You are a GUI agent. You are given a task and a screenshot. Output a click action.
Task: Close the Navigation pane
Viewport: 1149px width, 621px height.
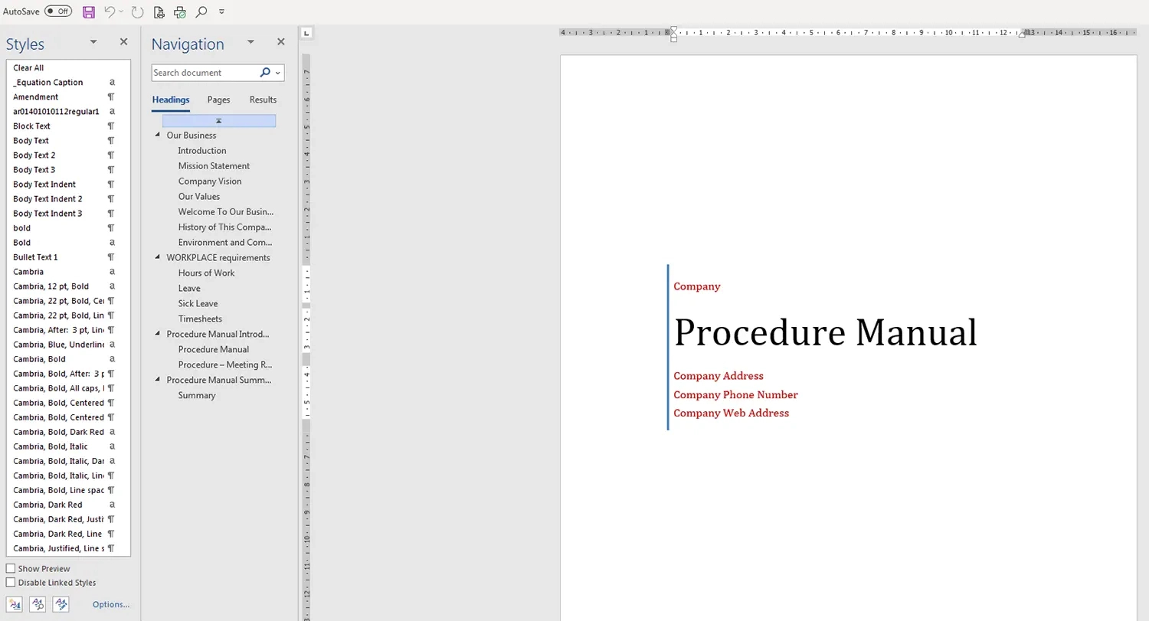pos(280,42)
